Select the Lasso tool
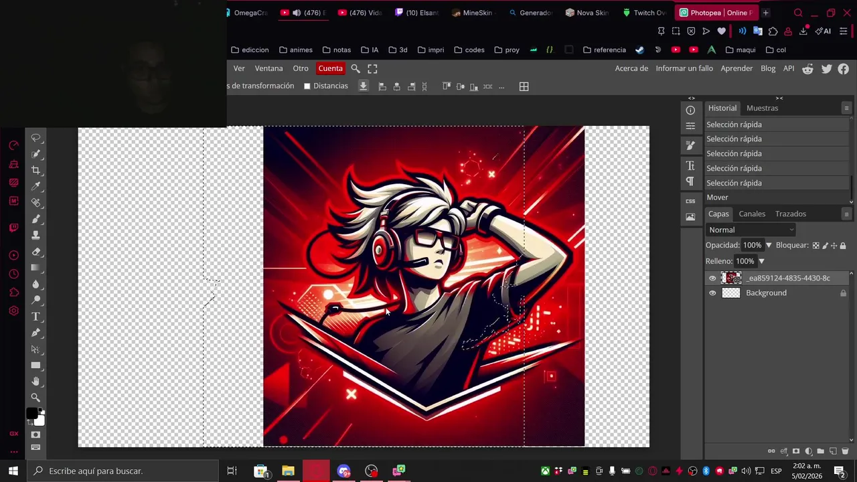This screenshot has height=482, width=857. pyautogui.click(x=36, y=138)
